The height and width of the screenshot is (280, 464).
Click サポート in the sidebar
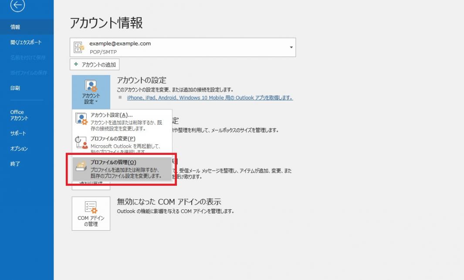click(18, 133)
